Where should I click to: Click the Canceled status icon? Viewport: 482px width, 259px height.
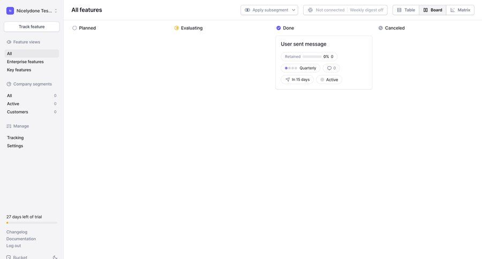tap(381, 28)
